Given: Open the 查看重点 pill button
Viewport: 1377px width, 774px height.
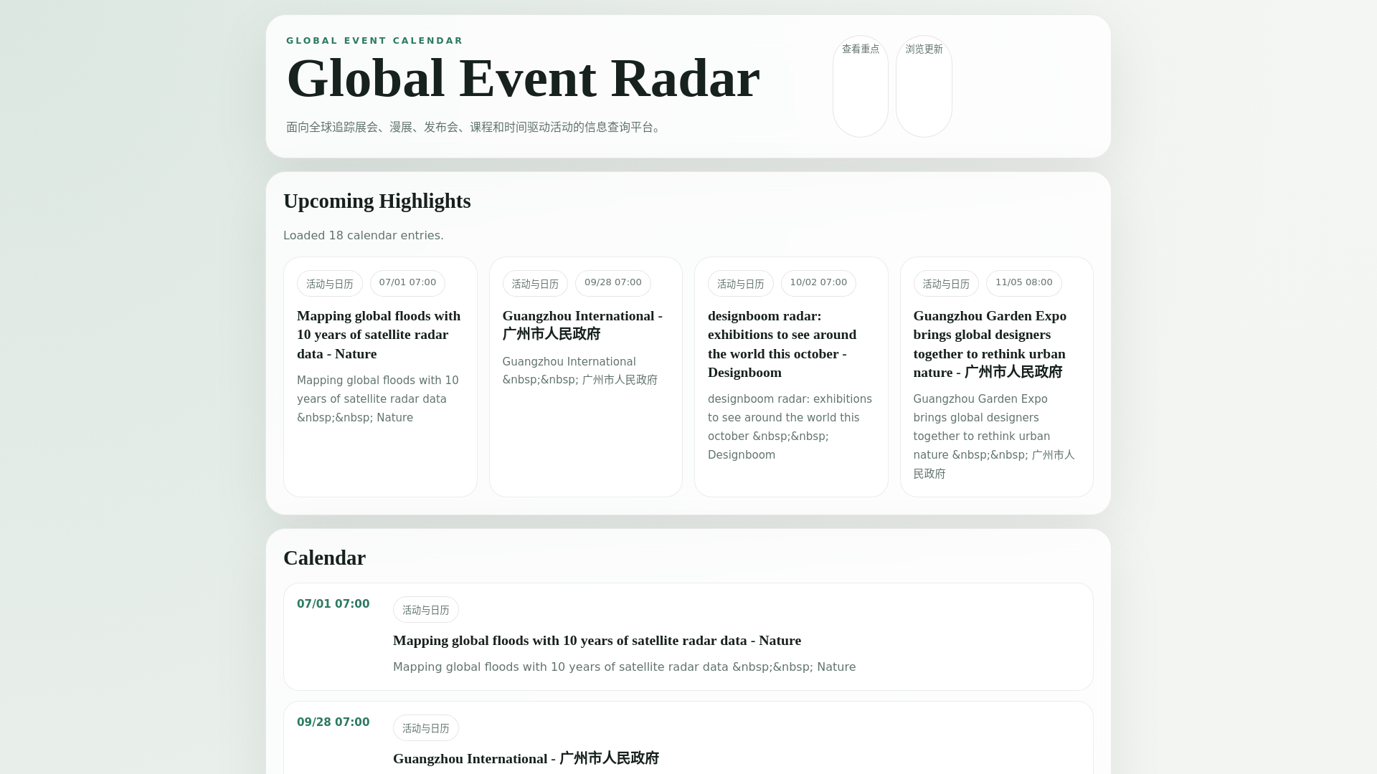Looking at the screenshot, I should (x=860, y=86).
